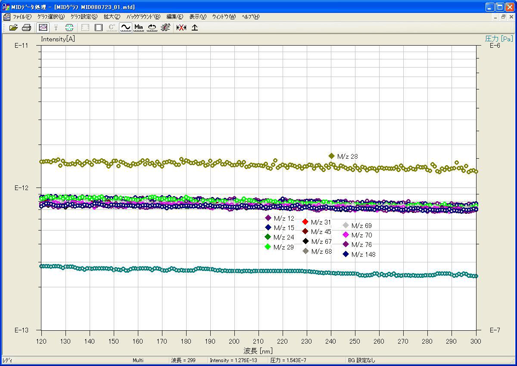Open the ファイル(F) menu
Screen dimensions: 517x366
click(22, 17)
